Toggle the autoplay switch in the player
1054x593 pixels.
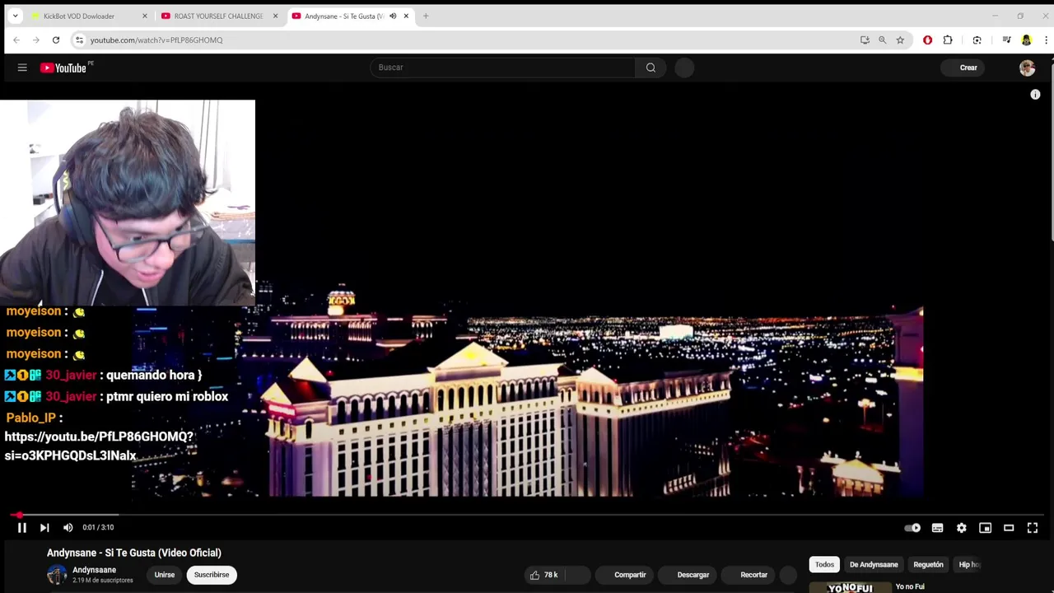tap(912, 528)
